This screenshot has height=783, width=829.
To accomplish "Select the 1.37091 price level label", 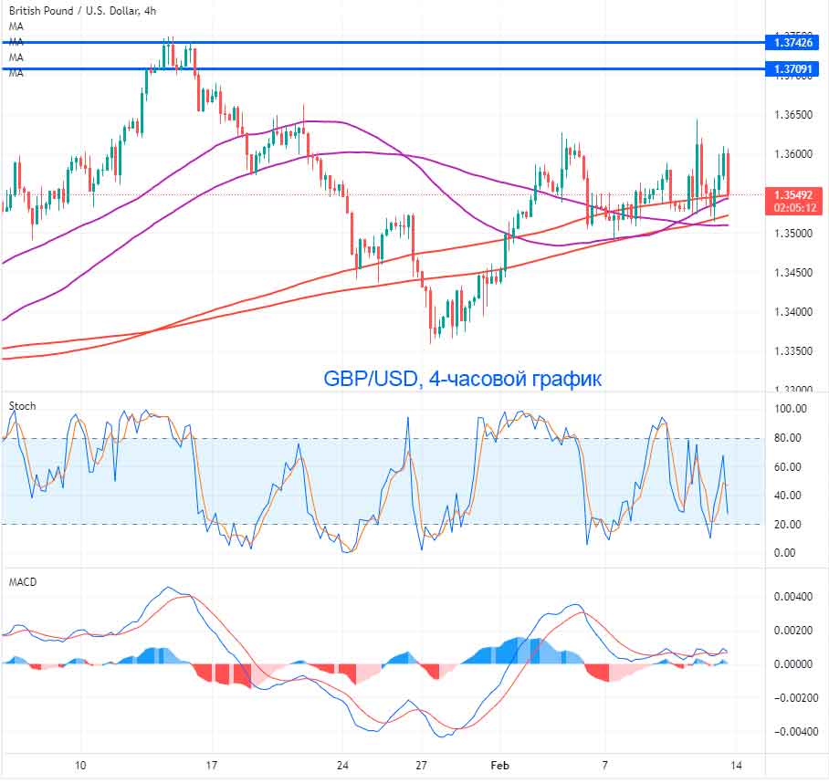I will [x=792, y=68].
